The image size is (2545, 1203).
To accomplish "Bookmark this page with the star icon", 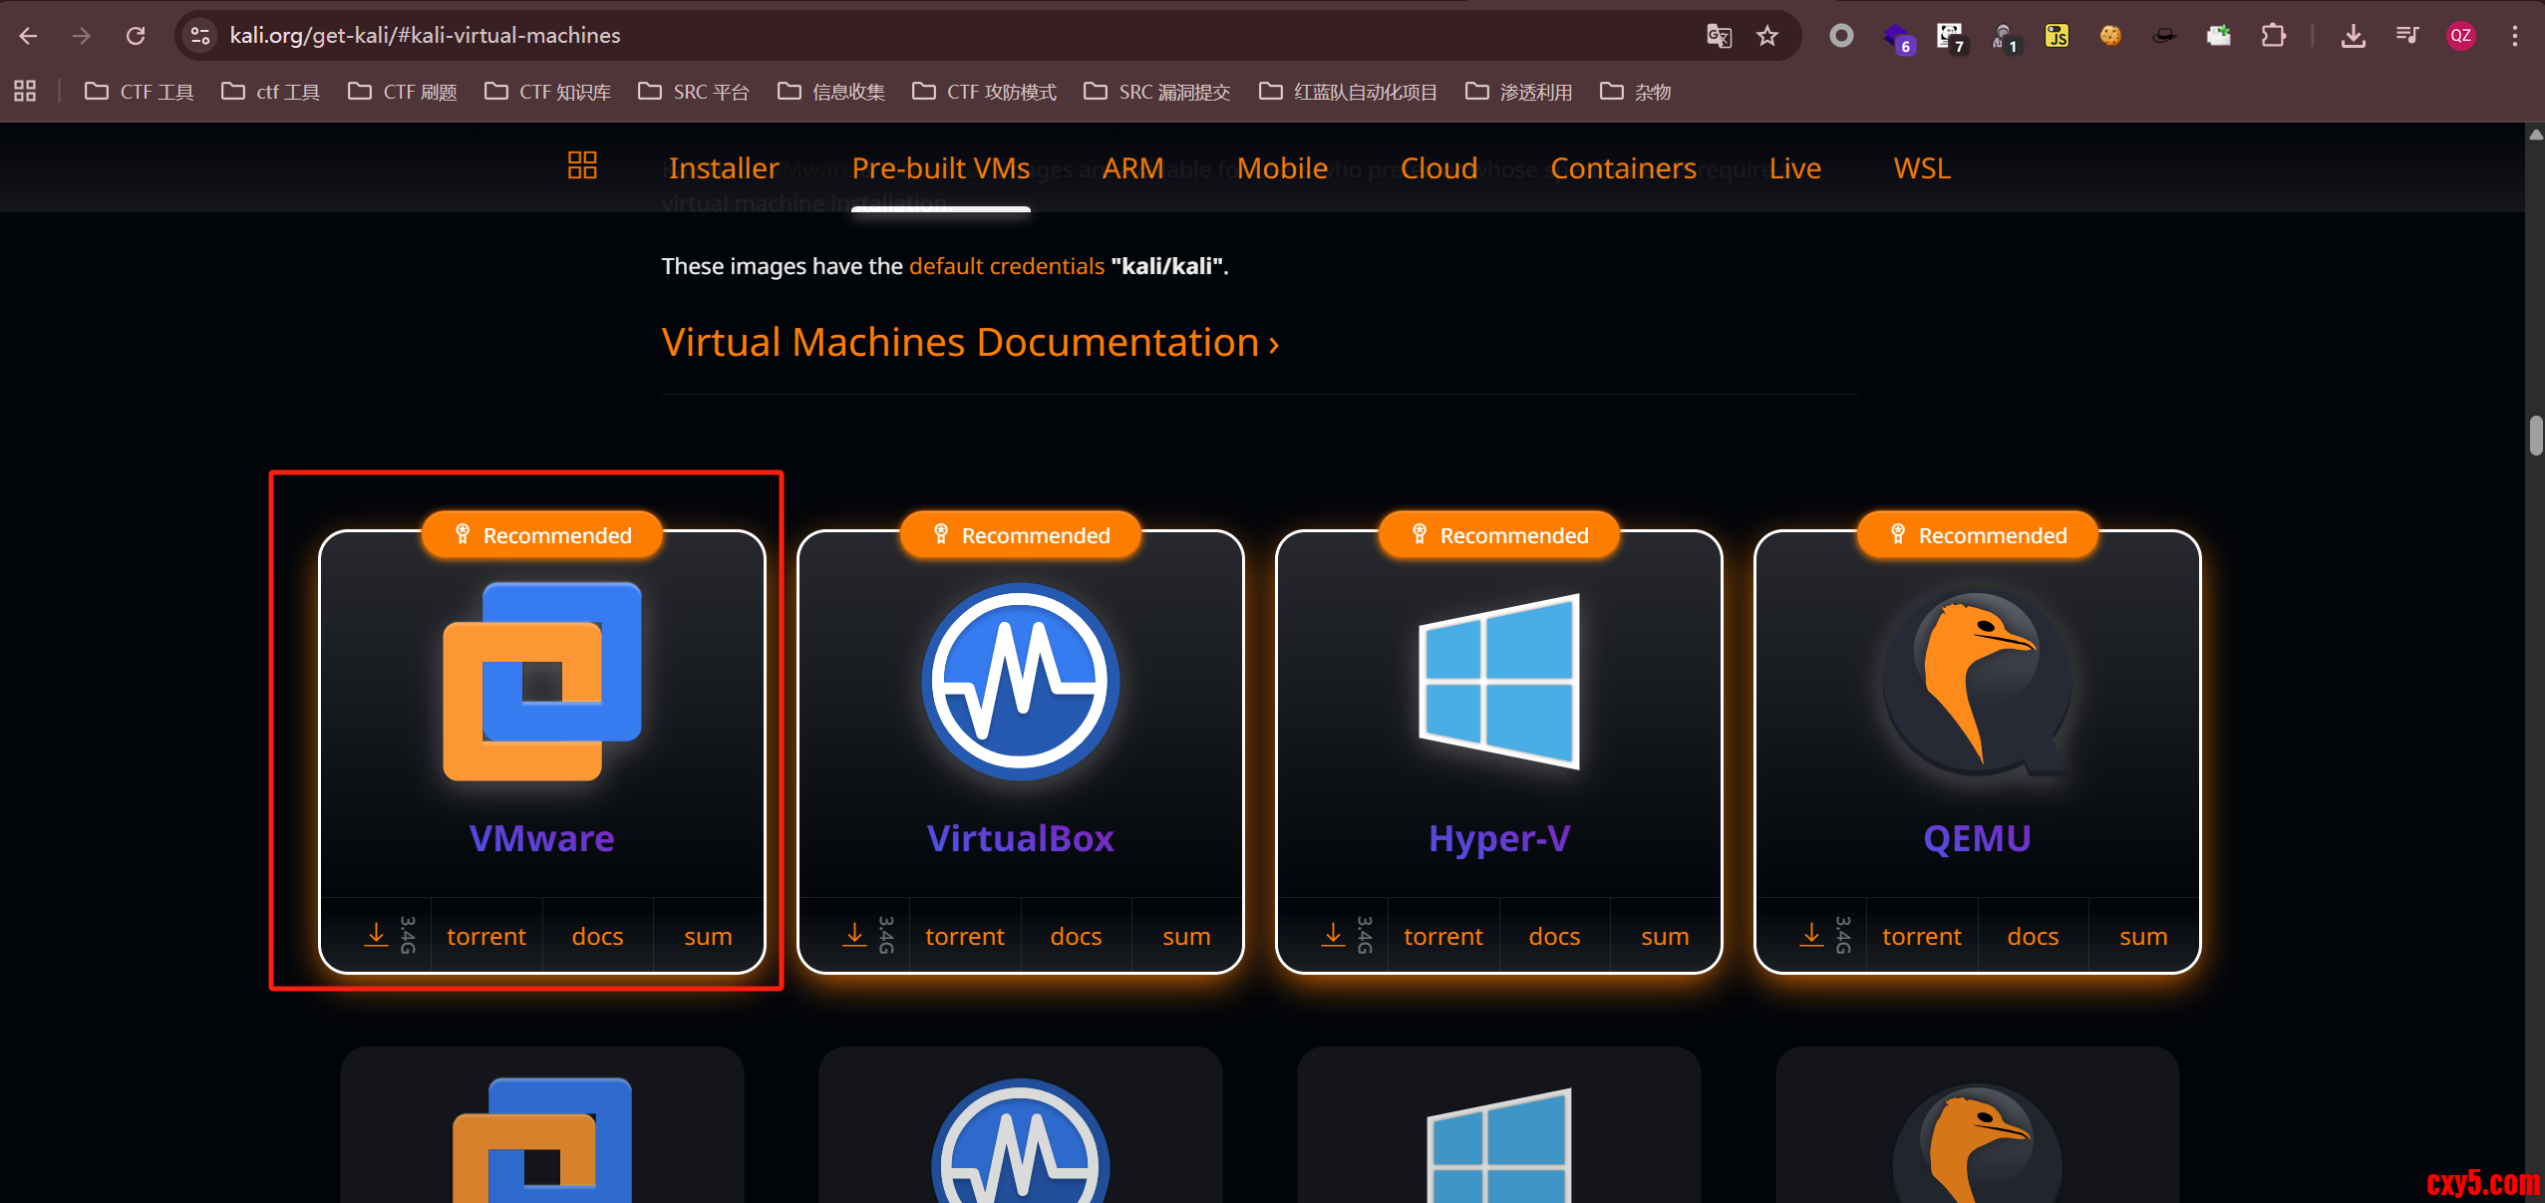I will tap(1767, 36).
